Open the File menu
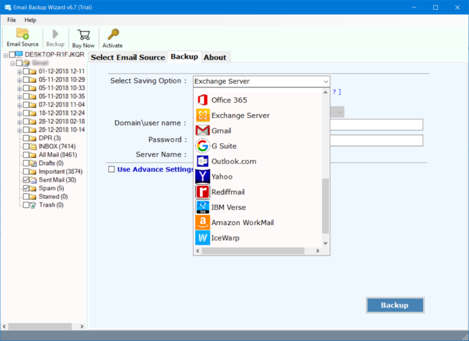The image size is (469, 341). point(12,20)
